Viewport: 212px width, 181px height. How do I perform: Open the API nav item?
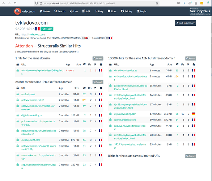tap(86, 11)
